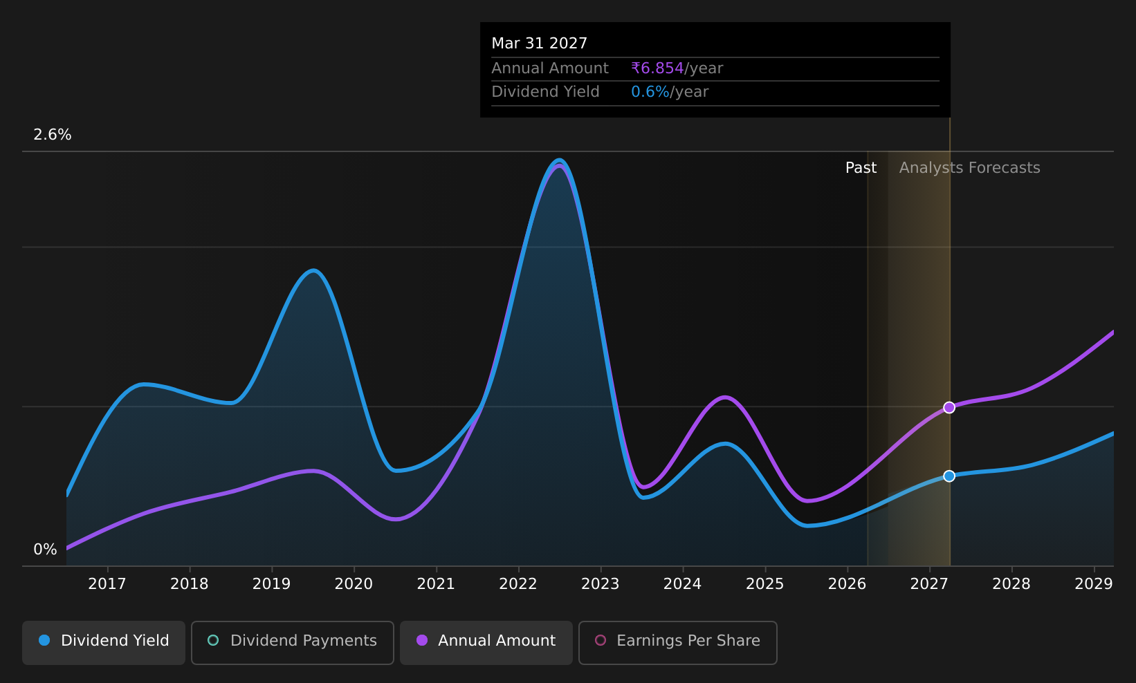Screen dimensions: 1136x683
Task: Enable the Dividend Payments series
Action: click(x=293, y=642)
